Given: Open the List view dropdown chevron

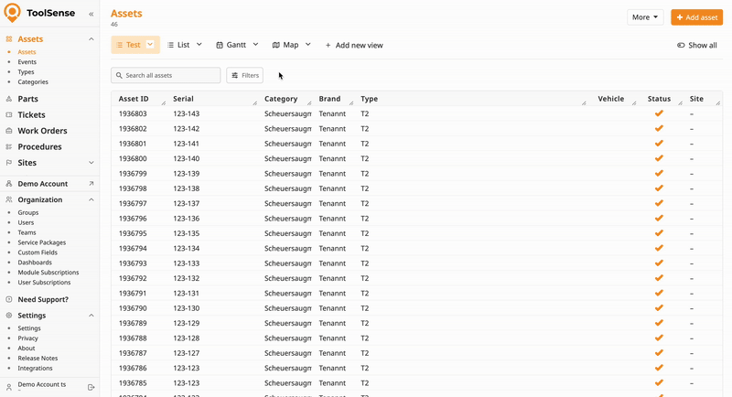Looking at the screenshot, I should 199,45.
